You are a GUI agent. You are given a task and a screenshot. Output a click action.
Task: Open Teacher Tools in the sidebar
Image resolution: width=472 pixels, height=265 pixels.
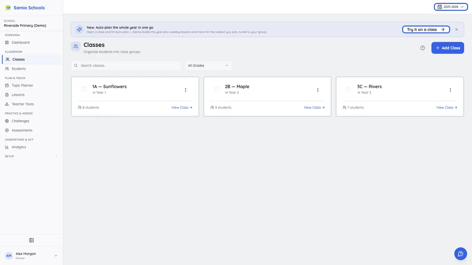[x=31, y=104]
